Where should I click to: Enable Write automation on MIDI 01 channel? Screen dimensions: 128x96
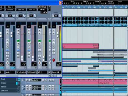[x=39, y=43]
